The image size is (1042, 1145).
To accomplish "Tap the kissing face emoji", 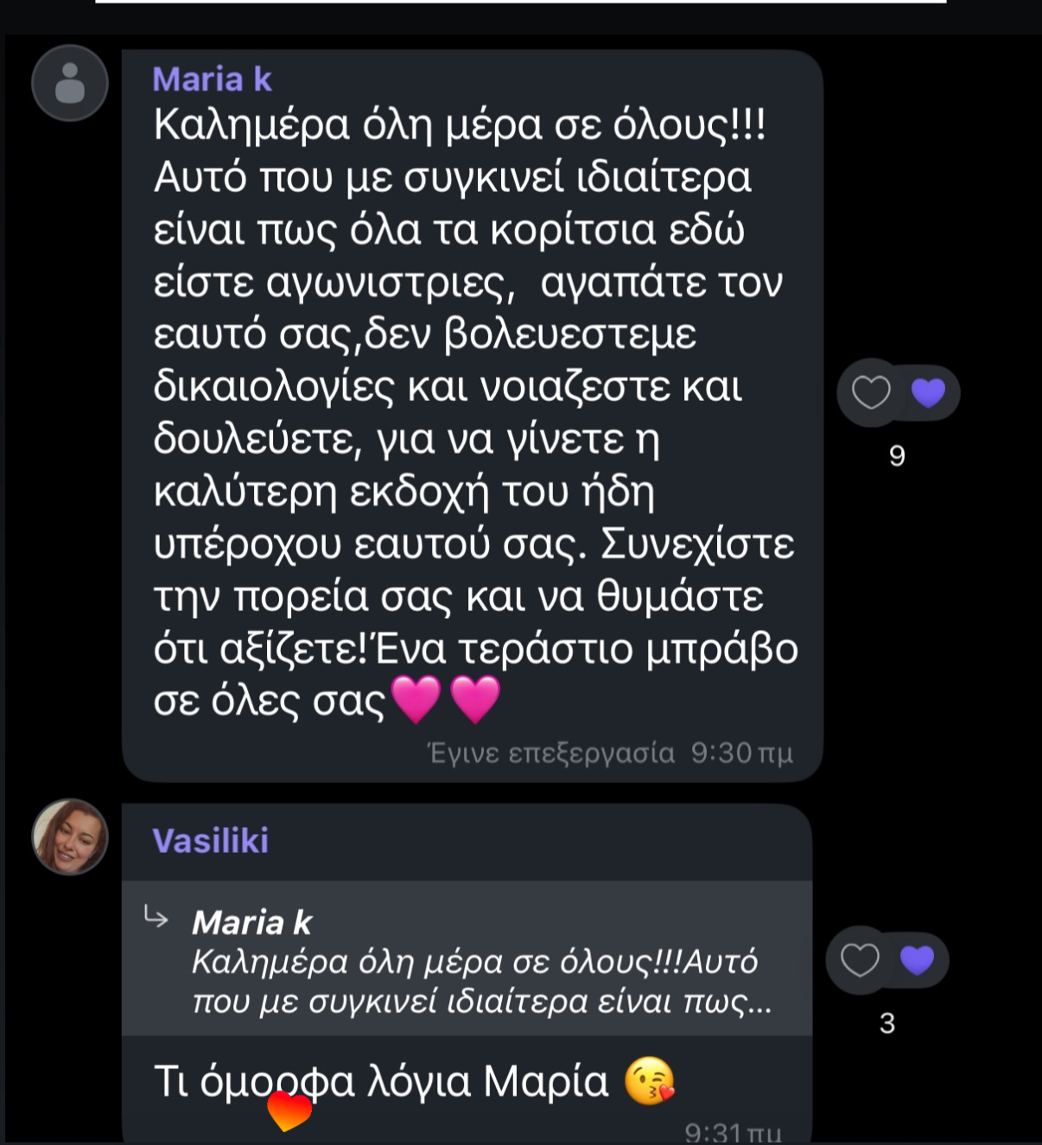I will [649, 1080].
